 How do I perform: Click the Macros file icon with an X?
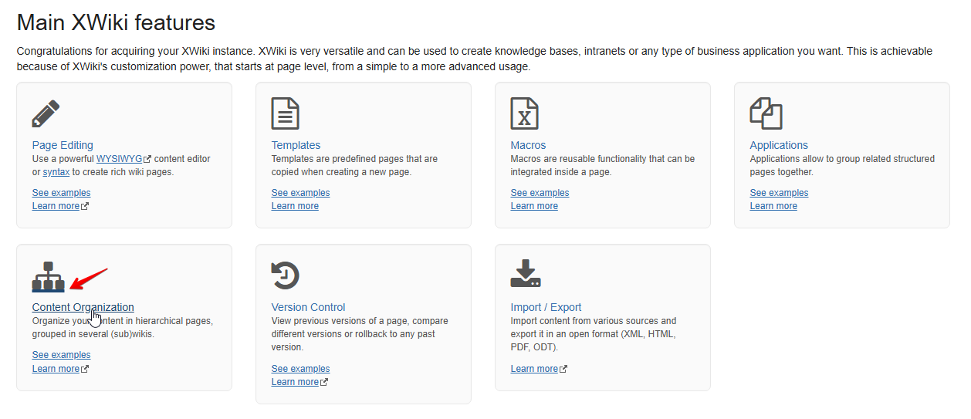tap(525, 113)
